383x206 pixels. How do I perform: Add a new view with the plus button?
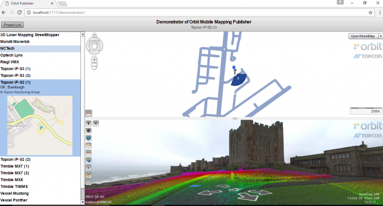pos(96,123)
